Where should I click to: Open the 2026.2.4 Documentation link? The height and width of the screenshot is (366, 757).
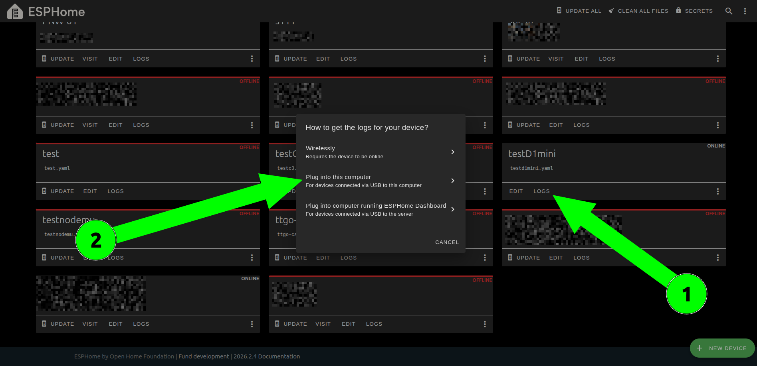tap(266, 356)
